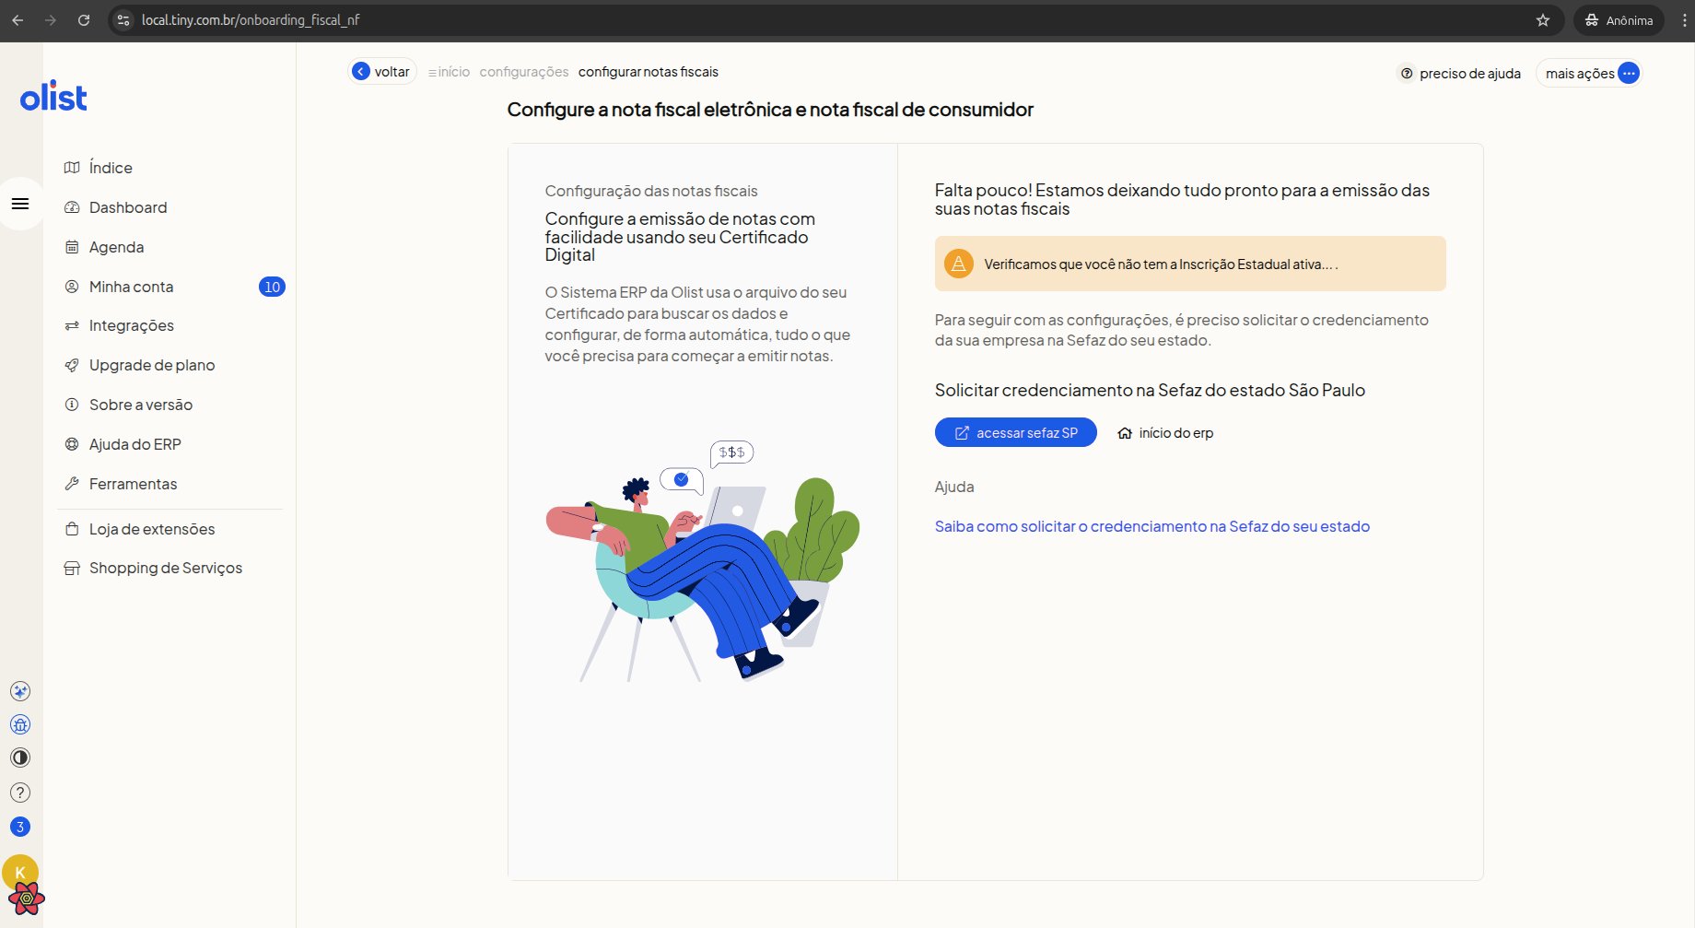The height and width of the screenshot is (928, 1695).
Task: Click the Loja de extensões bag icon
Action: (x=72, y=529)
